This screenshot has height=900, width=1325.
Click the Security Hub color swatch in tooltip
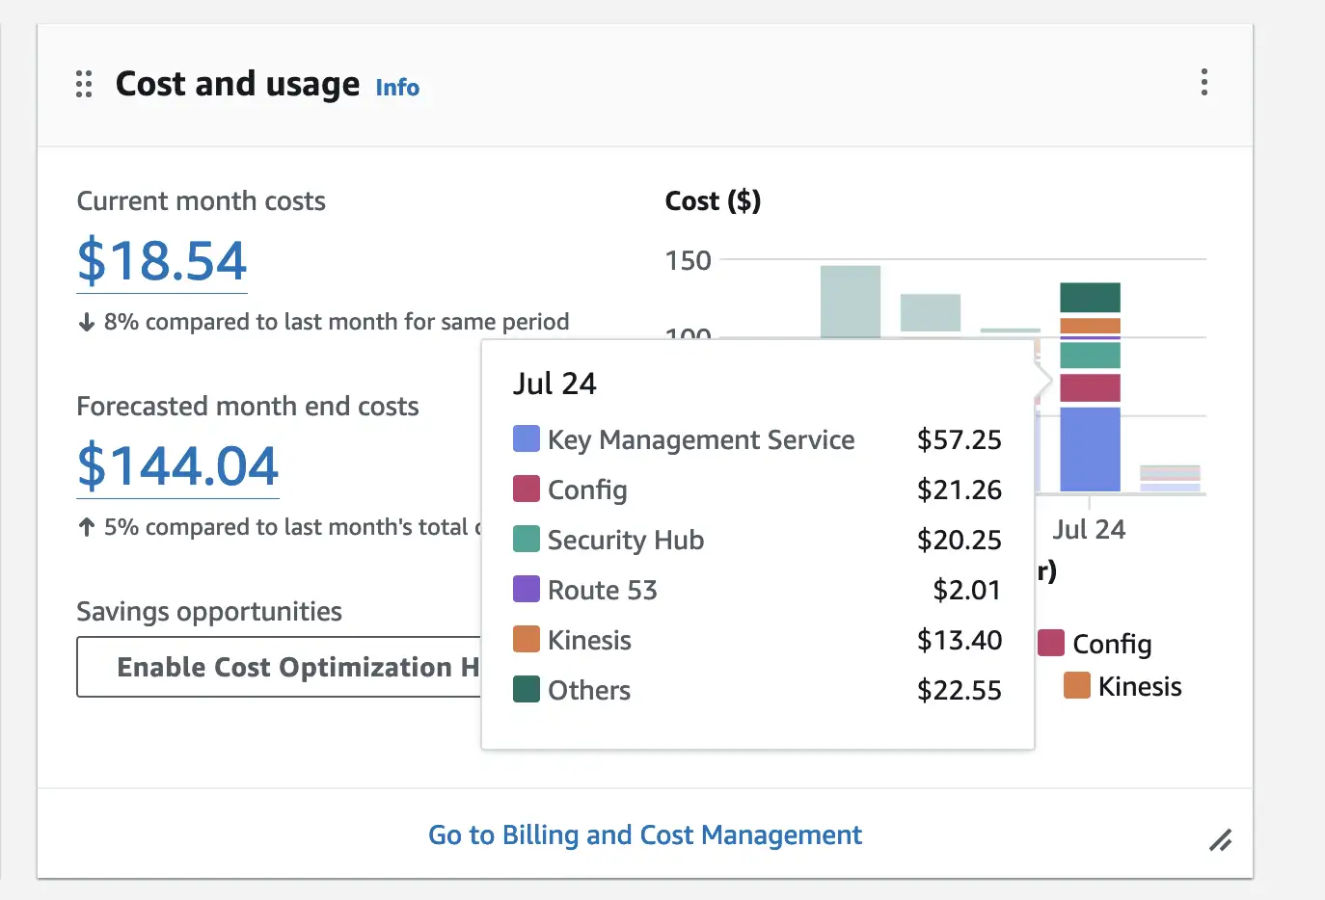[x=527, y=540]
